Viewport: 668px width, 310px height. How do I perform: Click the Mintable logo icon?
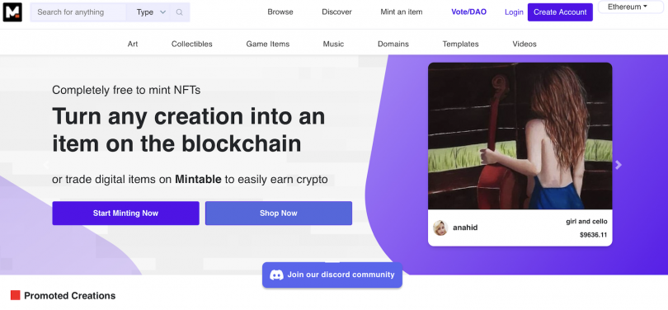12,12
